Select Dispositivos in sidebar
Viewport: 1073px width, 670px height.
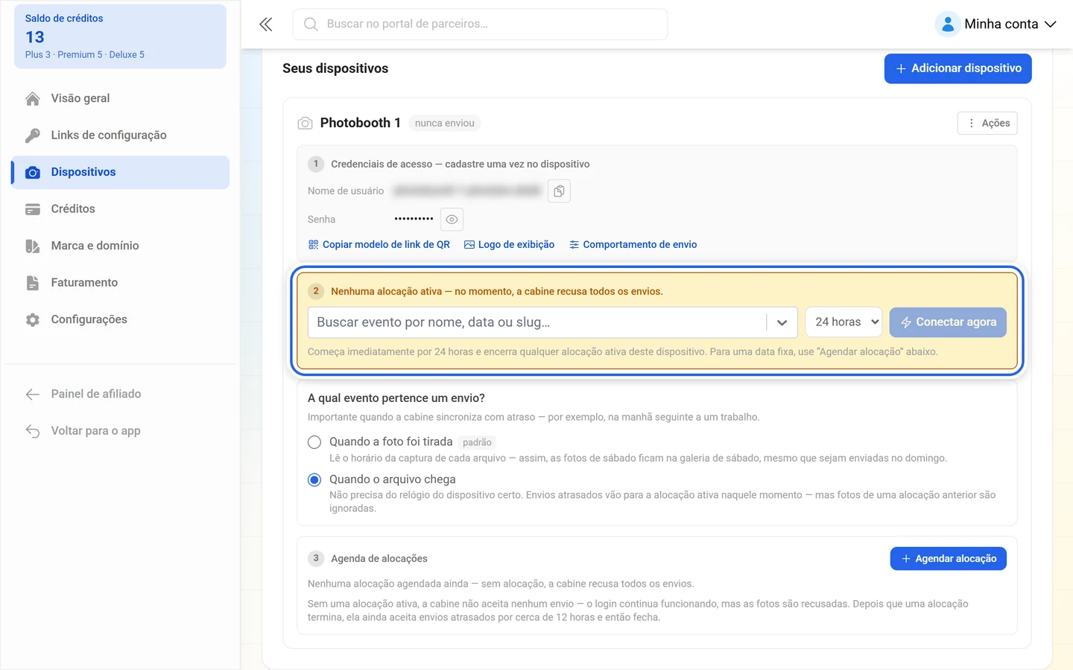point(120,172)
